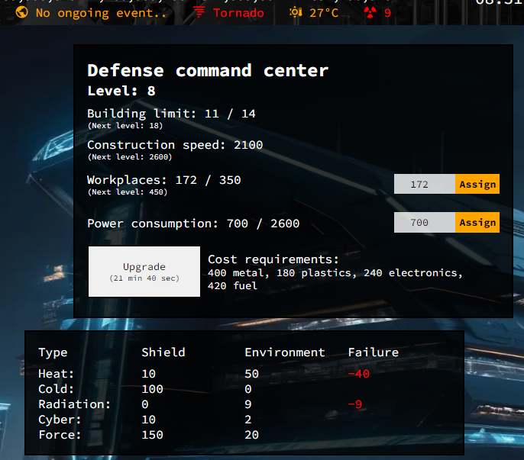Click the Shield column header

point(163,352)
